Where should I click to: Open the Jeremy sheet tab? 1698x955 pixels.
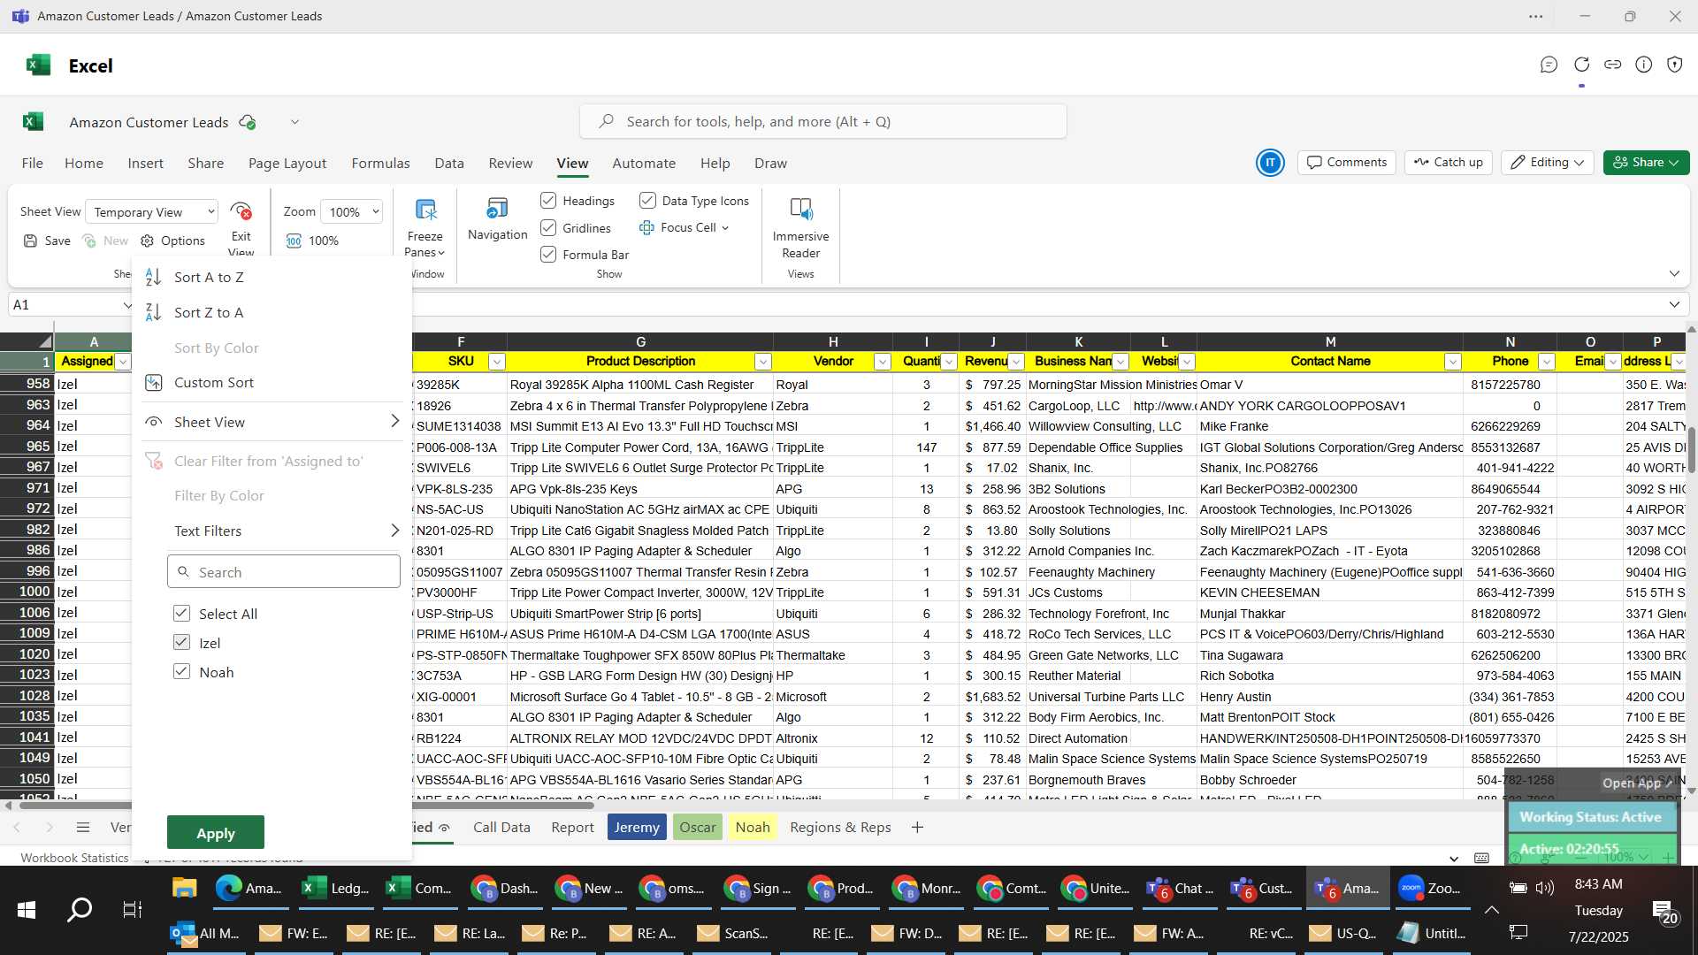[x=637, y=828]
